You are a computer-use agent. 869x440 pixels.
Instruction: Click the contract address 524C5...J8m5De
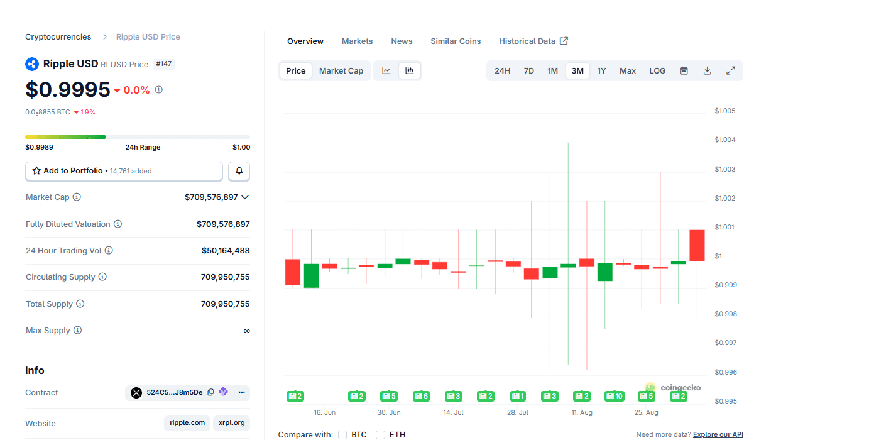(175, 393)
